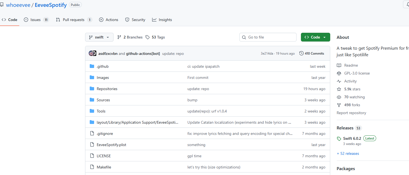Click the .gitignore file icon
This screenshot has height=175, width=409.
click(x=92, y=134)
